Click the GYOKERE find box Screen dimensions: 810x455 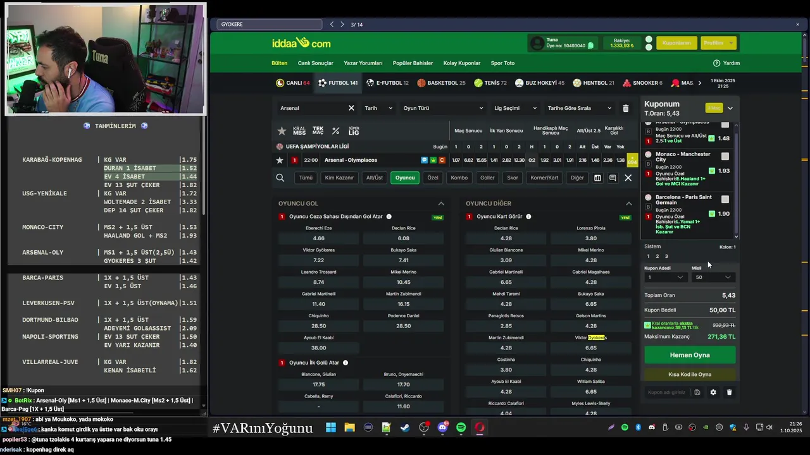(x=270, y=24)
